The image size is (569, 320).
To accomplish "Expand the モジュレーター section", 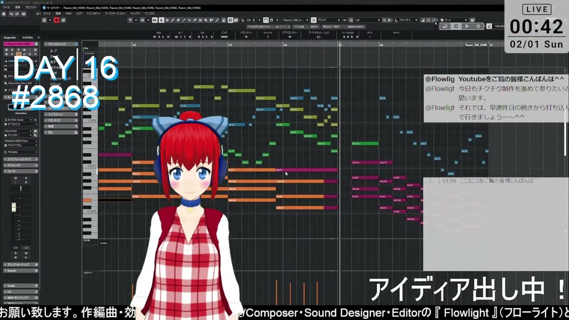I will tap(21, 165).
